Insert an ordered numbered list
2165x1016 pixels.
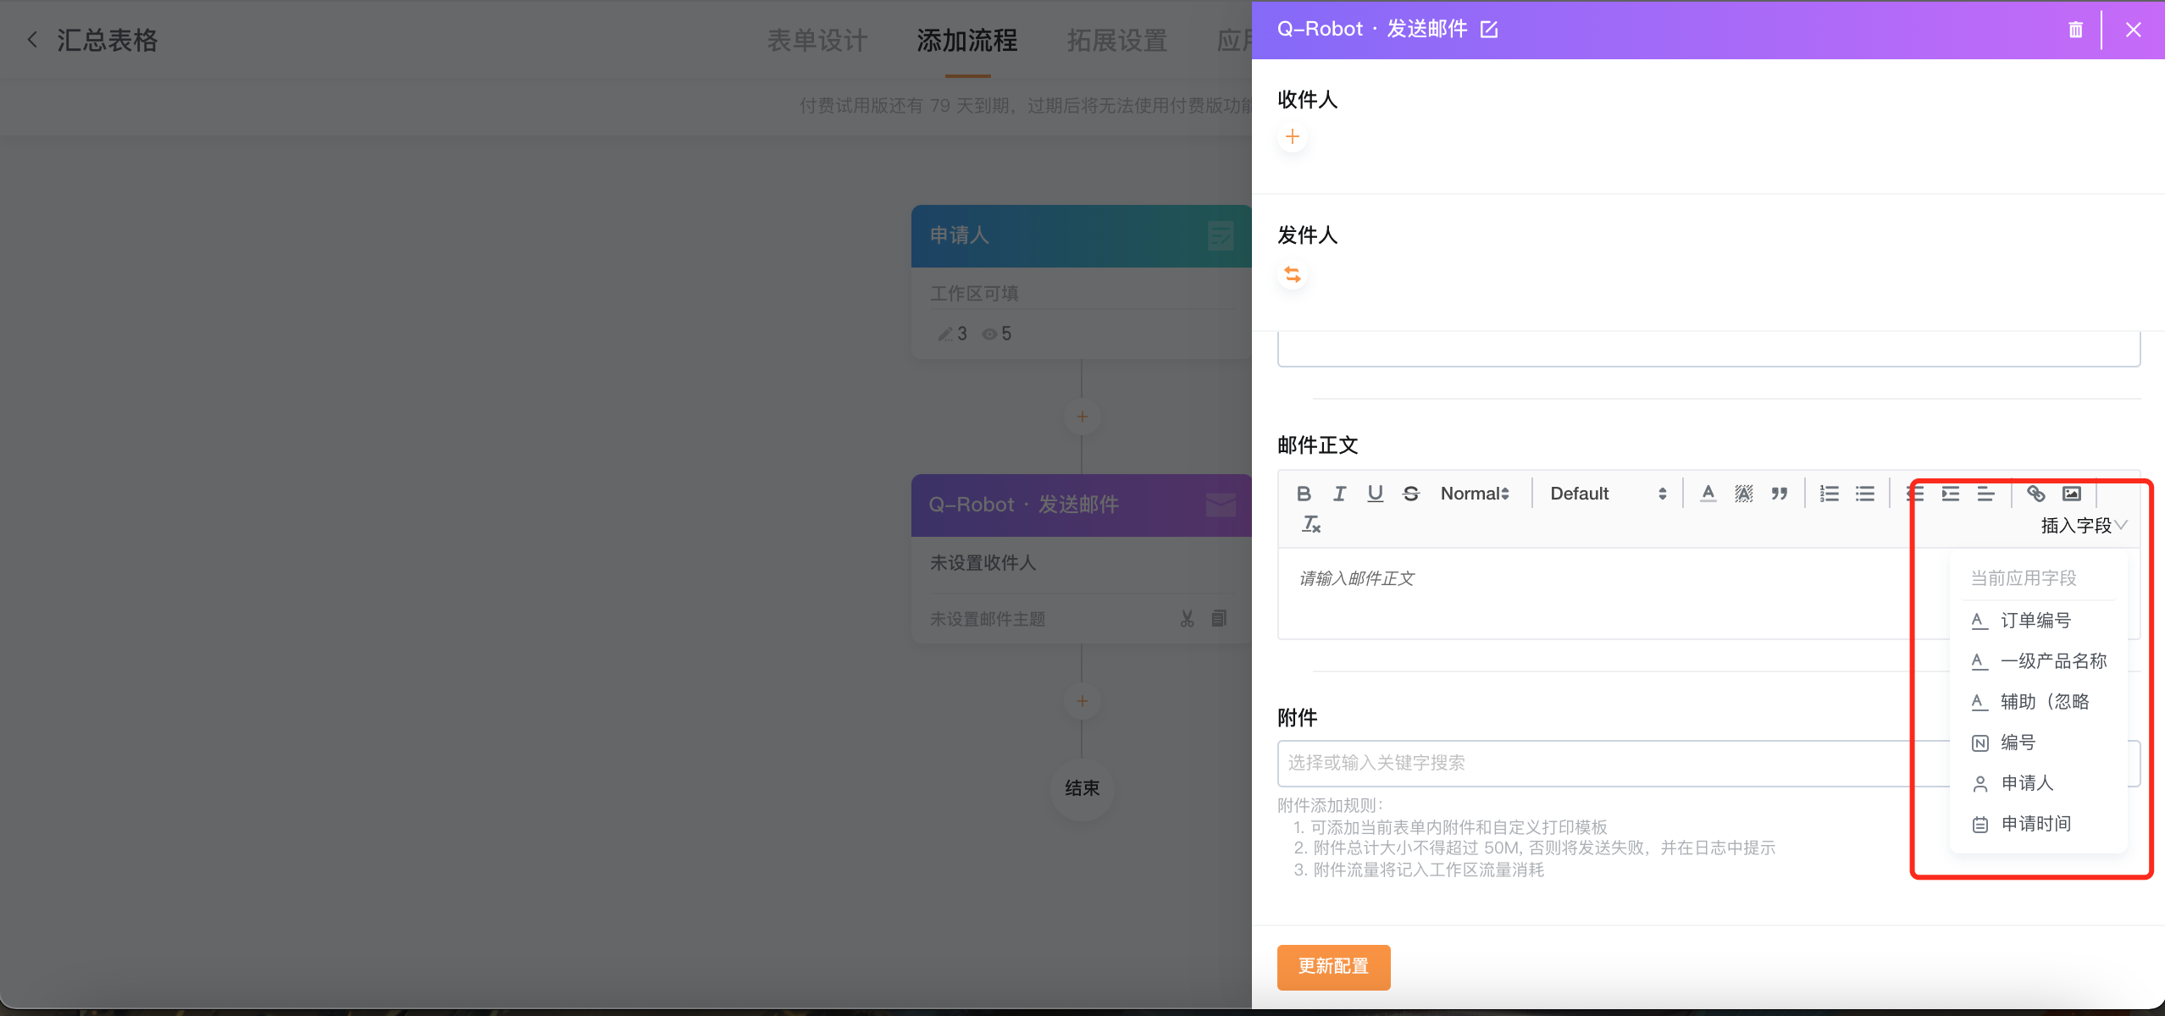click(1830, 494)
